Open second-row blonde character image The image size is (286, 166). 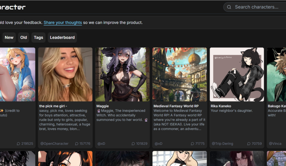[180, 158]
